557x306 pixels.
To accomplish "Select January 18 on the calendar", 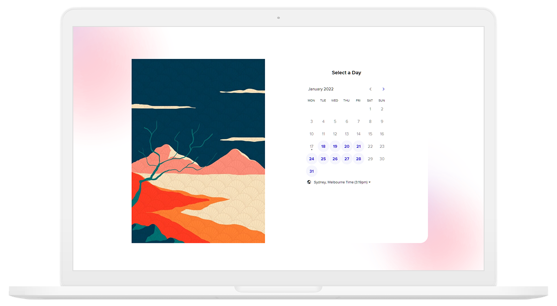I will pos(324,147).
